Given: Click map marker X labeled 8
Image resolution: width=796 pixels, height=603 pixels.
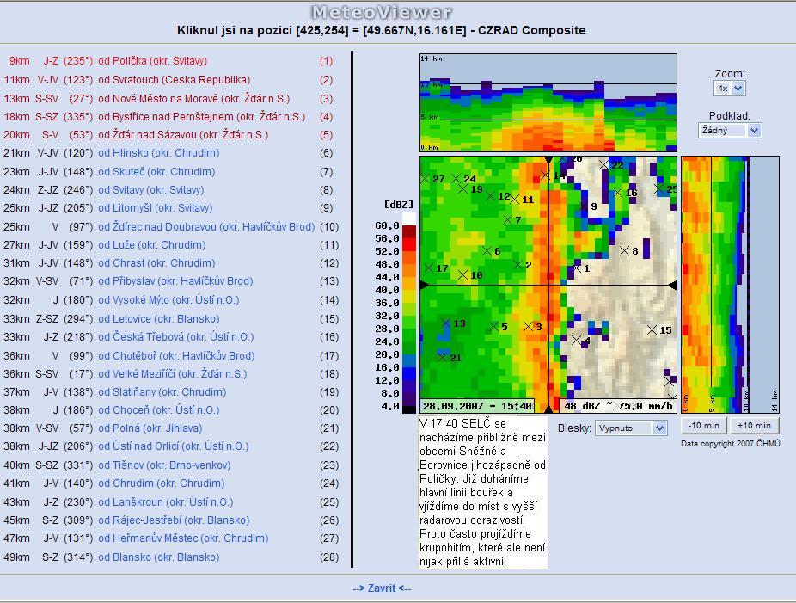Looking at the screenshot, I should point(624,250).
